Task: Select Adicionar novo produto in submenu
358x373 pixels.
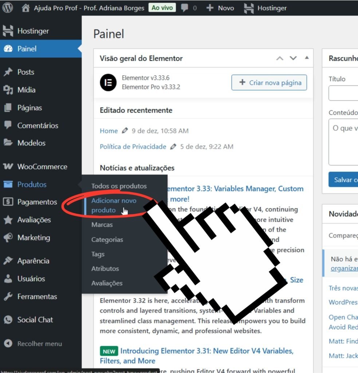Action: 114,205
